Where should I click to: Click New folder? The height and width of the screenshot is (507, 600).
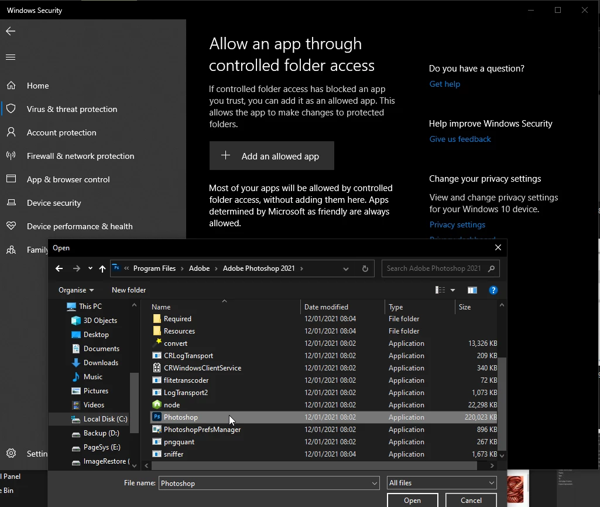pyautogui.click(x=129, y=290)
